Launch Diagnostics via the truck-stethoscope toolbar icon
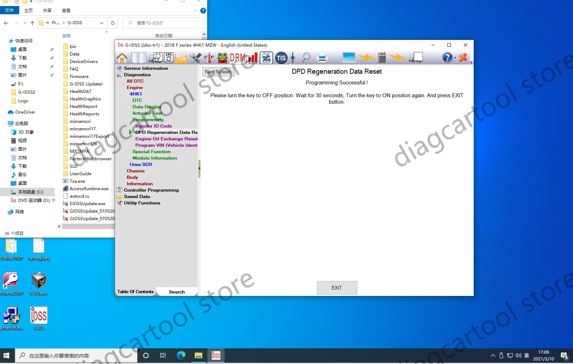Viewport: 573px width, 364px height. point(156,58)
